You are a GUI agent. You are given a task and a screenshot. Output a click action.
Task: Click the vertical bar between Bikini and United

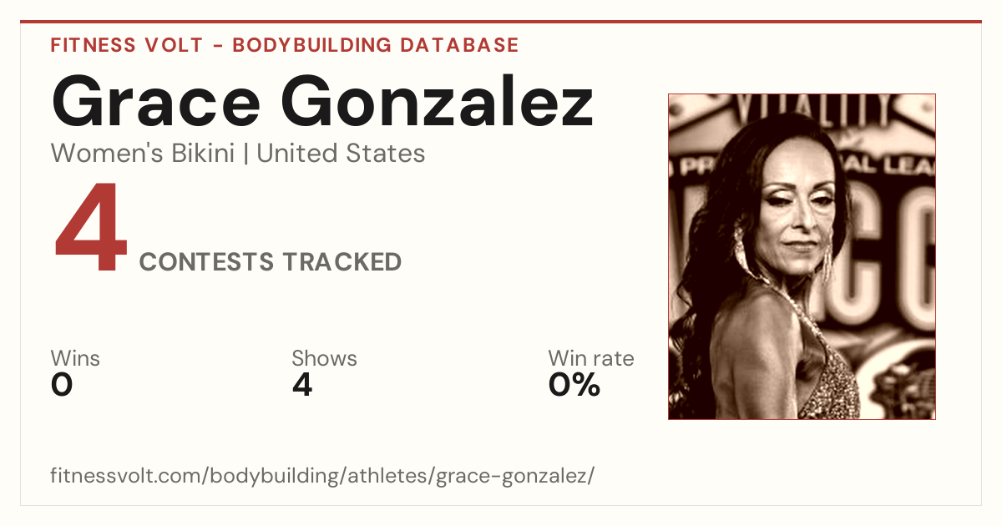coord(245,154)
